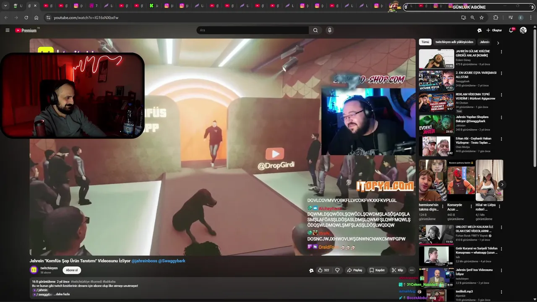This screenshot has height=302, width=537.
Task: Open the browser home page
Action: [36, 18]
